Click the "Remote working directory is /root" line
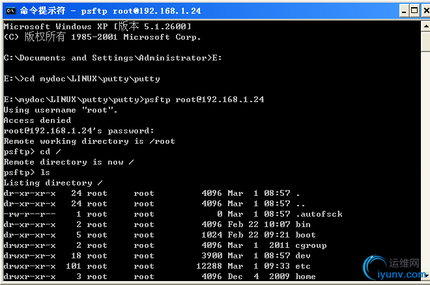Viewport: 430px width, 285px height. click(89, 141)
